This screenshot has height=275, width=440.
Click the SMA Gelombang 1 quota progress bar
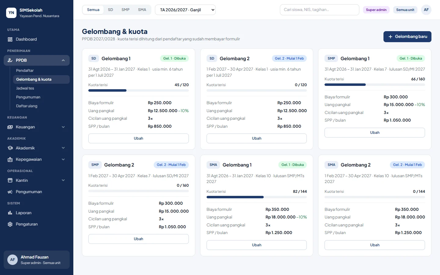point(257,197)
